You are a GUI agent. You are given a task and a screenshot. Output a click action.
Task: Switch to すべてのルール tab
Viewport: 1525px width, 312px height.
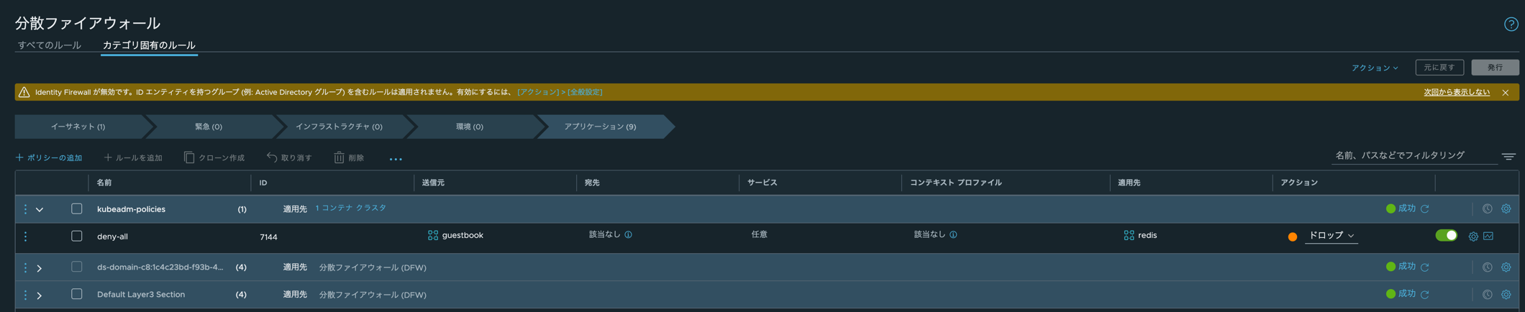pyautogui.click(x=49, y=45)
